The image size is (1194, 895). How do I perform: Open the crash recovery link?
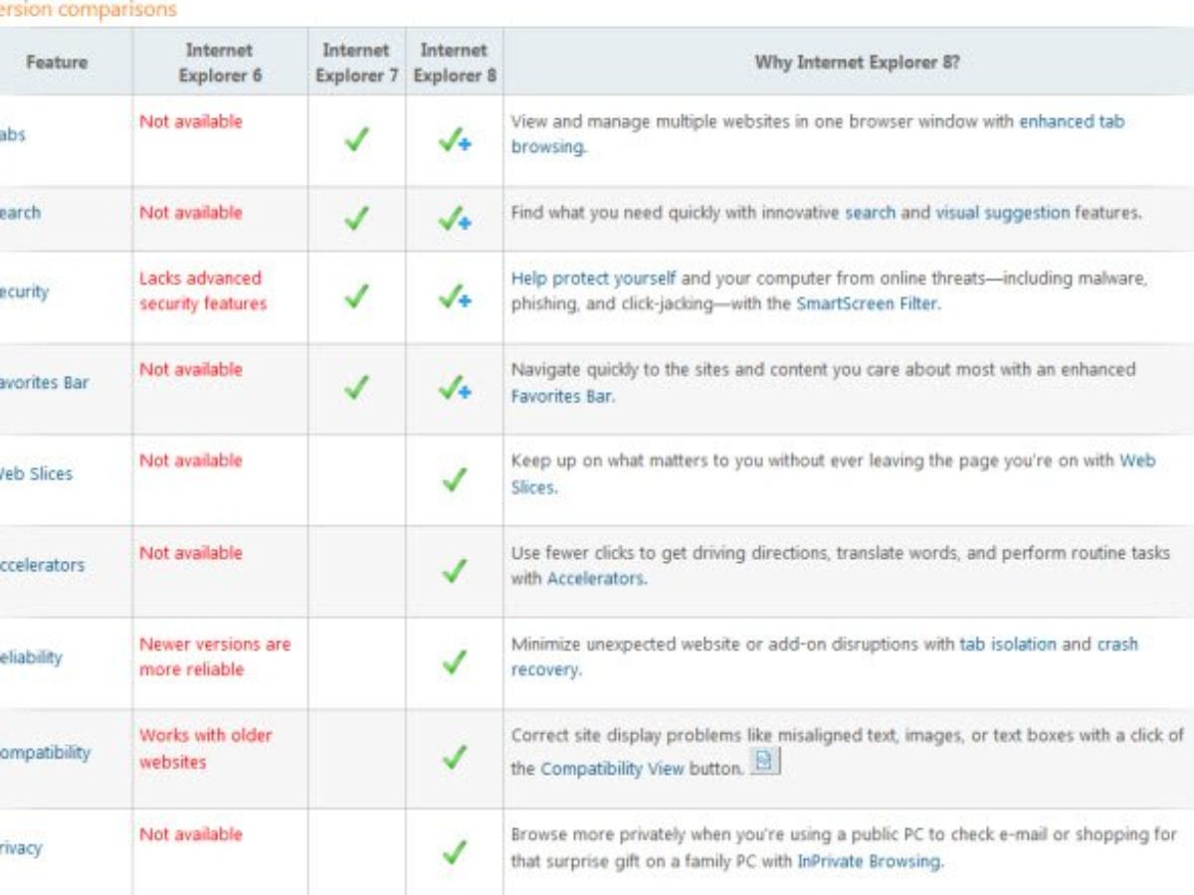(x=1116, y=644)
